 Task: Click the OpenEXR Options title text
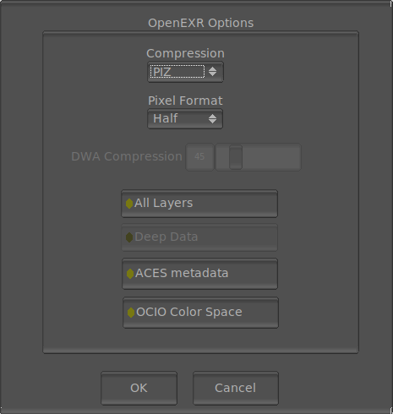(x=201, y=23)
